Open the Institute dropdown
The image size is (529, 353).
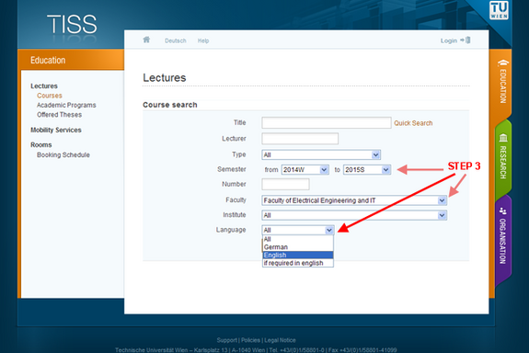(354, 215)
